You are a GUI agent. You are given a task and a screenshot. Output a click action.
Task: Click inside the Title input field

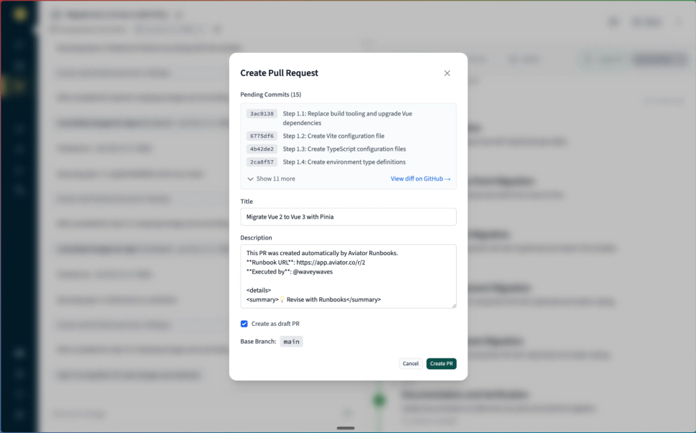coord(348,216)
